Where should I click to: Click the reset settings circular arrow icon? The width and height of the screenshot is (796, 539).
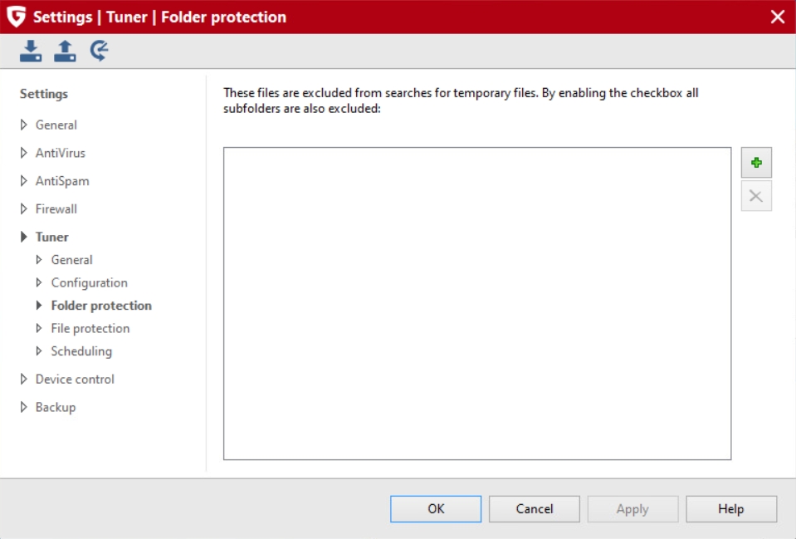click(x=100, y=51)
